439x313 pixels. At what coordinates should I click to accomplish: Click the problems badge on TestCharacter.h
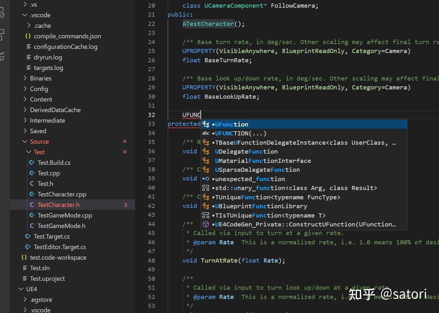tap(125, 205)
